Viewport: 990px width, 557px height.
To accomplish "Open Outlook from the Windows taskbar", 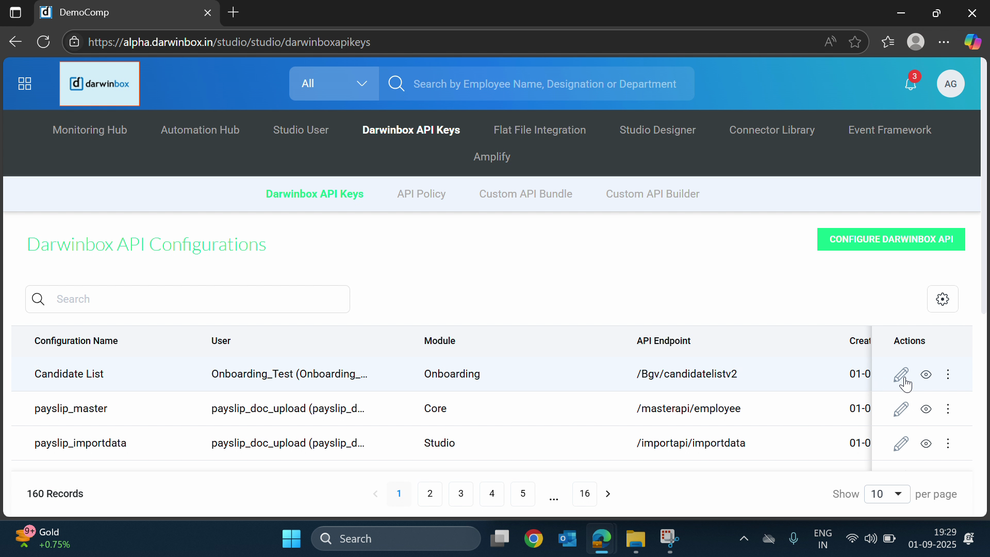I will tap(567, 539).
